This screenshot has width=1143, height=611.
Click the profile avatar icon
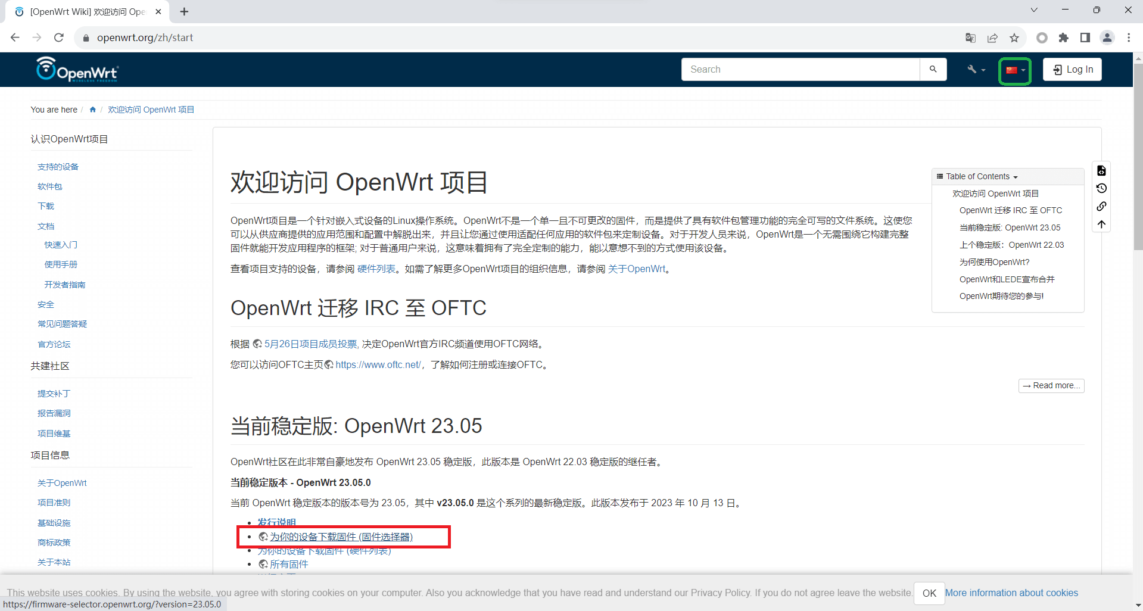point(1107,38)
